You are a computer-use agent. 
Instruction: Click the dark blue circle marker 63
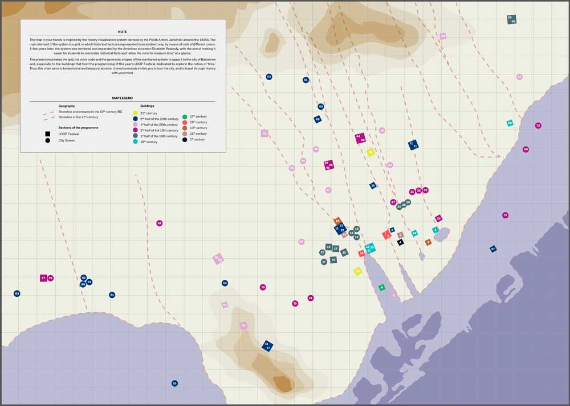coord(269,77)
